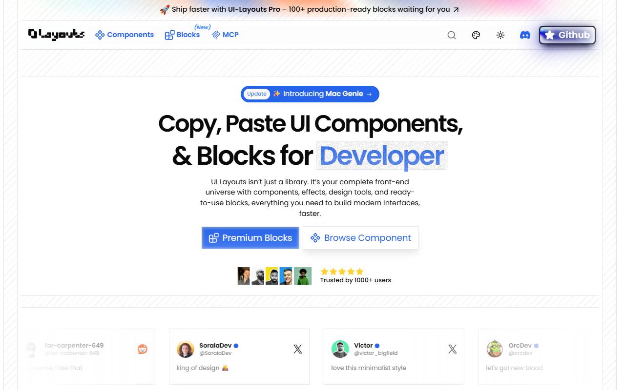This screenshot has height=390, width=625.
Task: Click the 'king of design' testimonial text
Action: pyautogui.click(x=203, y=368)
